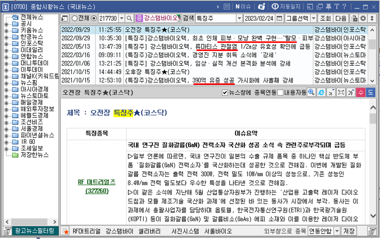This screenshot has width=380, height=239.
Task: Decrease font size with small 가 icon
Action: pyautogui.click(x=331, y=92)
